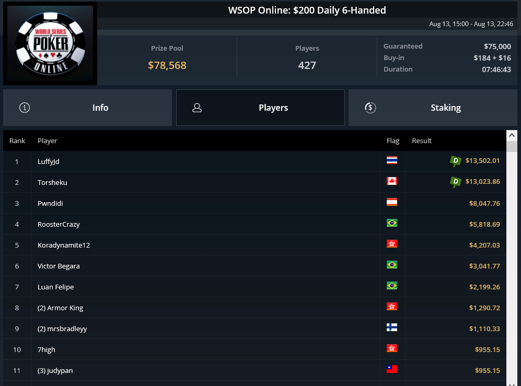
Task: Click the $1,110.33 result amount
Action: (484, 329)
